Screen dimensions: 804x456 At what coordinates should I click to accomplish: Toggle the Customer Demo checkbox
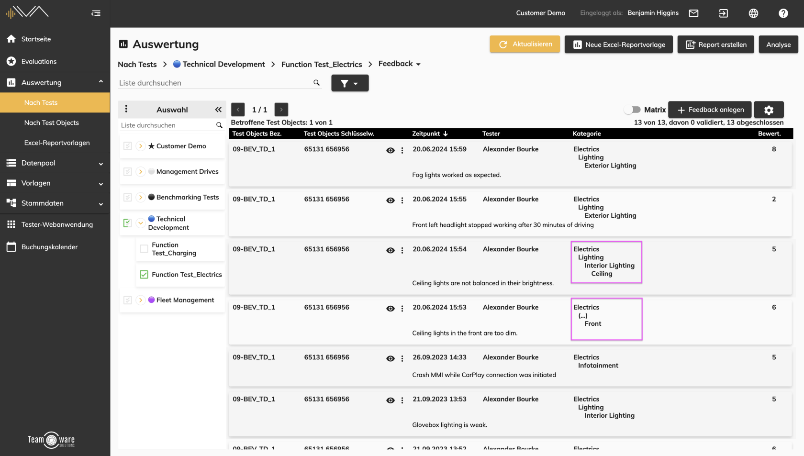pyautogui.click(x=127, y=146)
